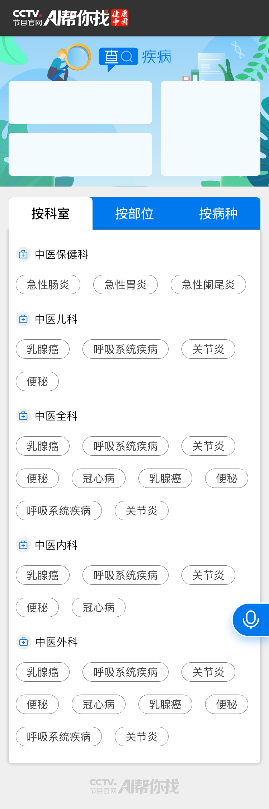Switch to the 按部位 tab
The image size is (269, 809).
coord(134,213)
